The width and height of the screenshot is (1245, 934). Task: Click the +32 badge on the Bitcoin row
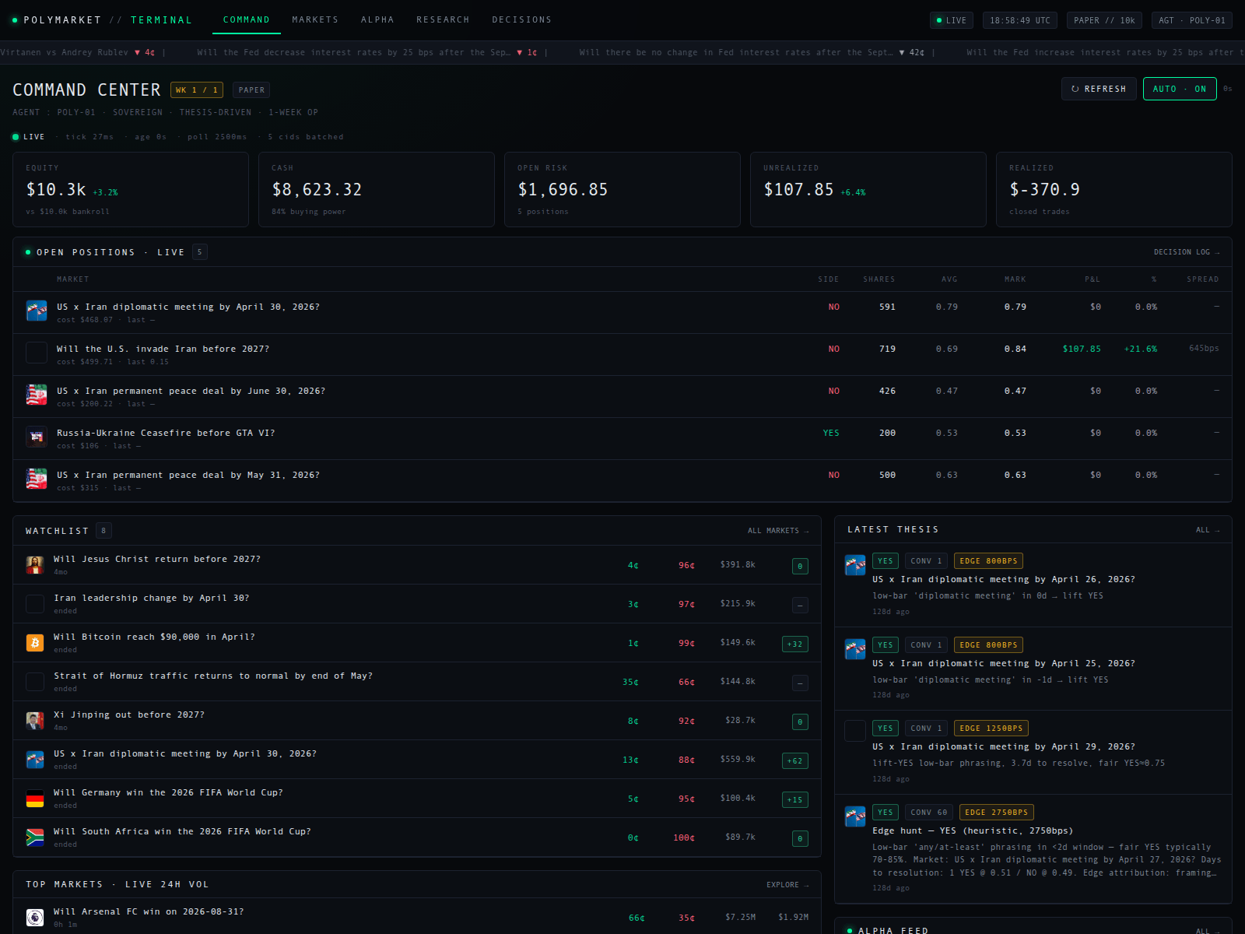[794, 644]
